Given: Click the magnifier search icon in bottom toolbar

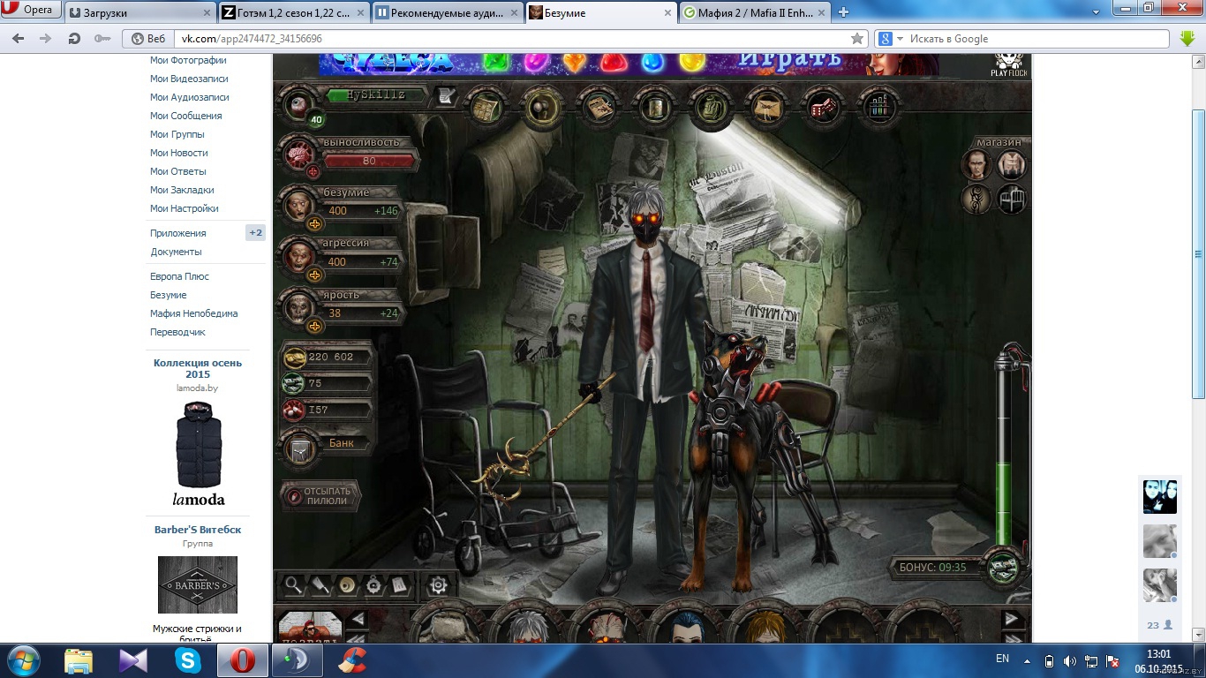Looking at the screenshot, I should [x=293, y=584].
